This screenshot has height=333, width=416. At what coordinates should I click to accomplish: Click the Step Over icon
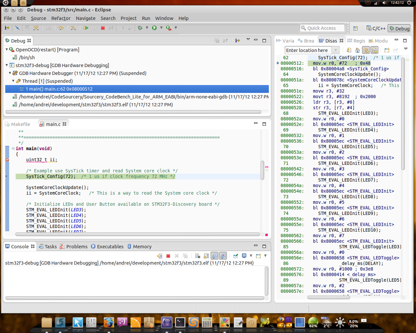point(61,28)
